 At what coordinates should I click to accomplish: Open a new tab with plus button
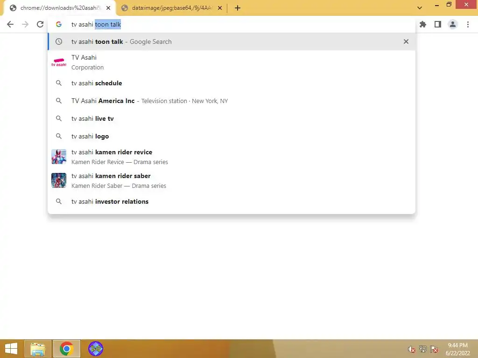238,8
